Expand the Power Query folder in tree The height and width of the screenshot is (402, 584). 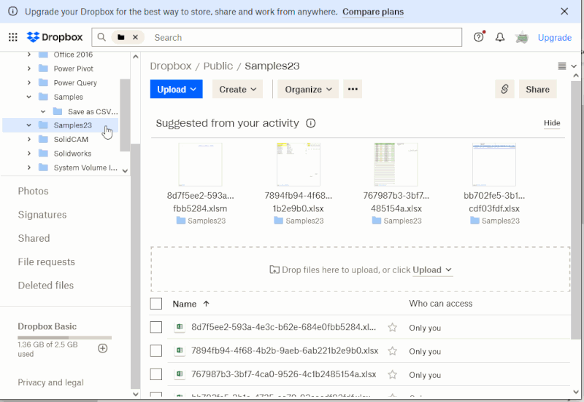click(29, 83)
